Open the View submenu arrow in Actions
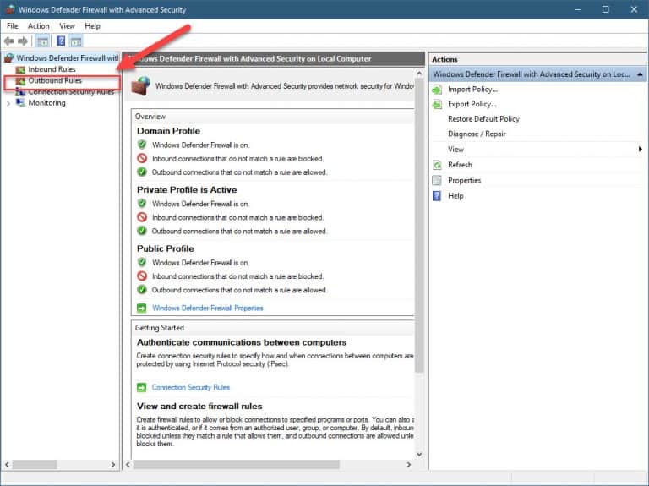This screenshot has height=486, width=649. point(640,150)
